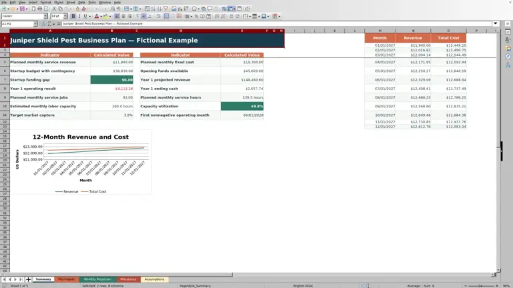The image size is (513, 288).
Task: Open underline style dropdown arrow
Action: (90, 16)
